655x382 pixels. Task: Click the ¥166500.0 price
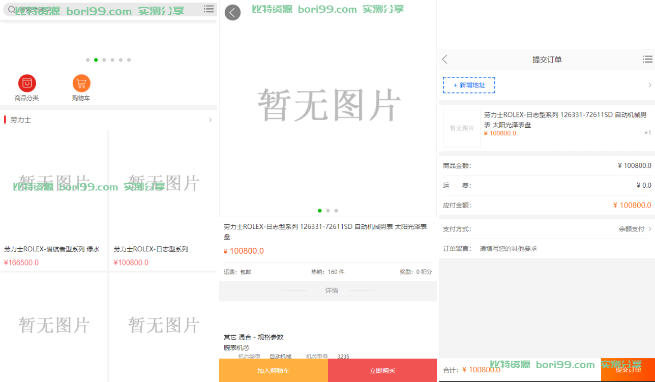point(21,262)
